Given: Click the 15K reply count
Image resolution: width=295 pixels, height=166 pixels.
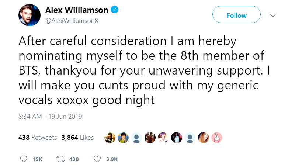Looking at the screenshot, I should point(37,159).
